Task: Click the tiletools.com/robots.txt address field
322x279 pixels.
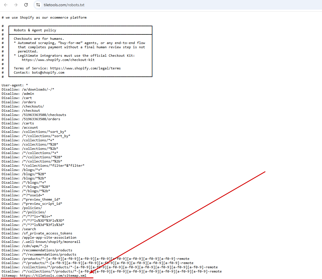Action: 64,5
